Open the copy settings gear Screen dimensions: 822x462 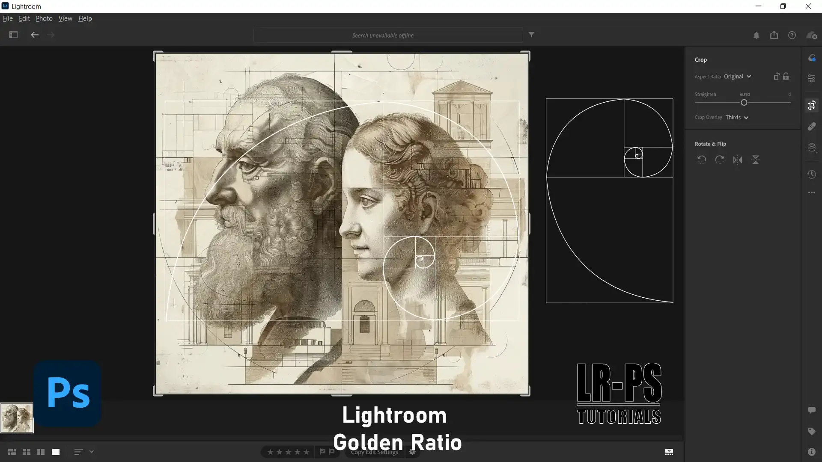point(412,452)
